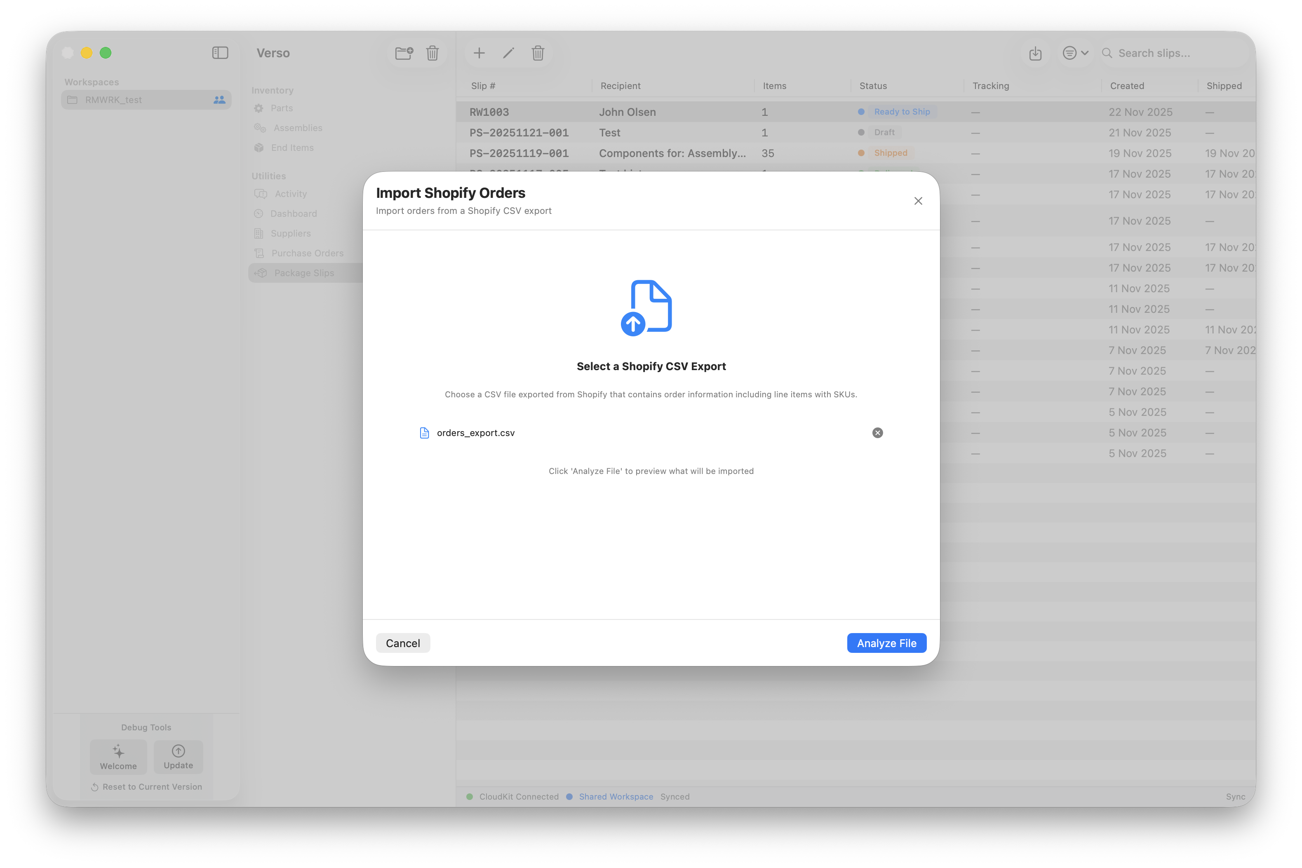Toggle the sidebar panel icon
The width and height of the screenshot is (1302, 868).
pyautogui.click(x=220, y=53)
